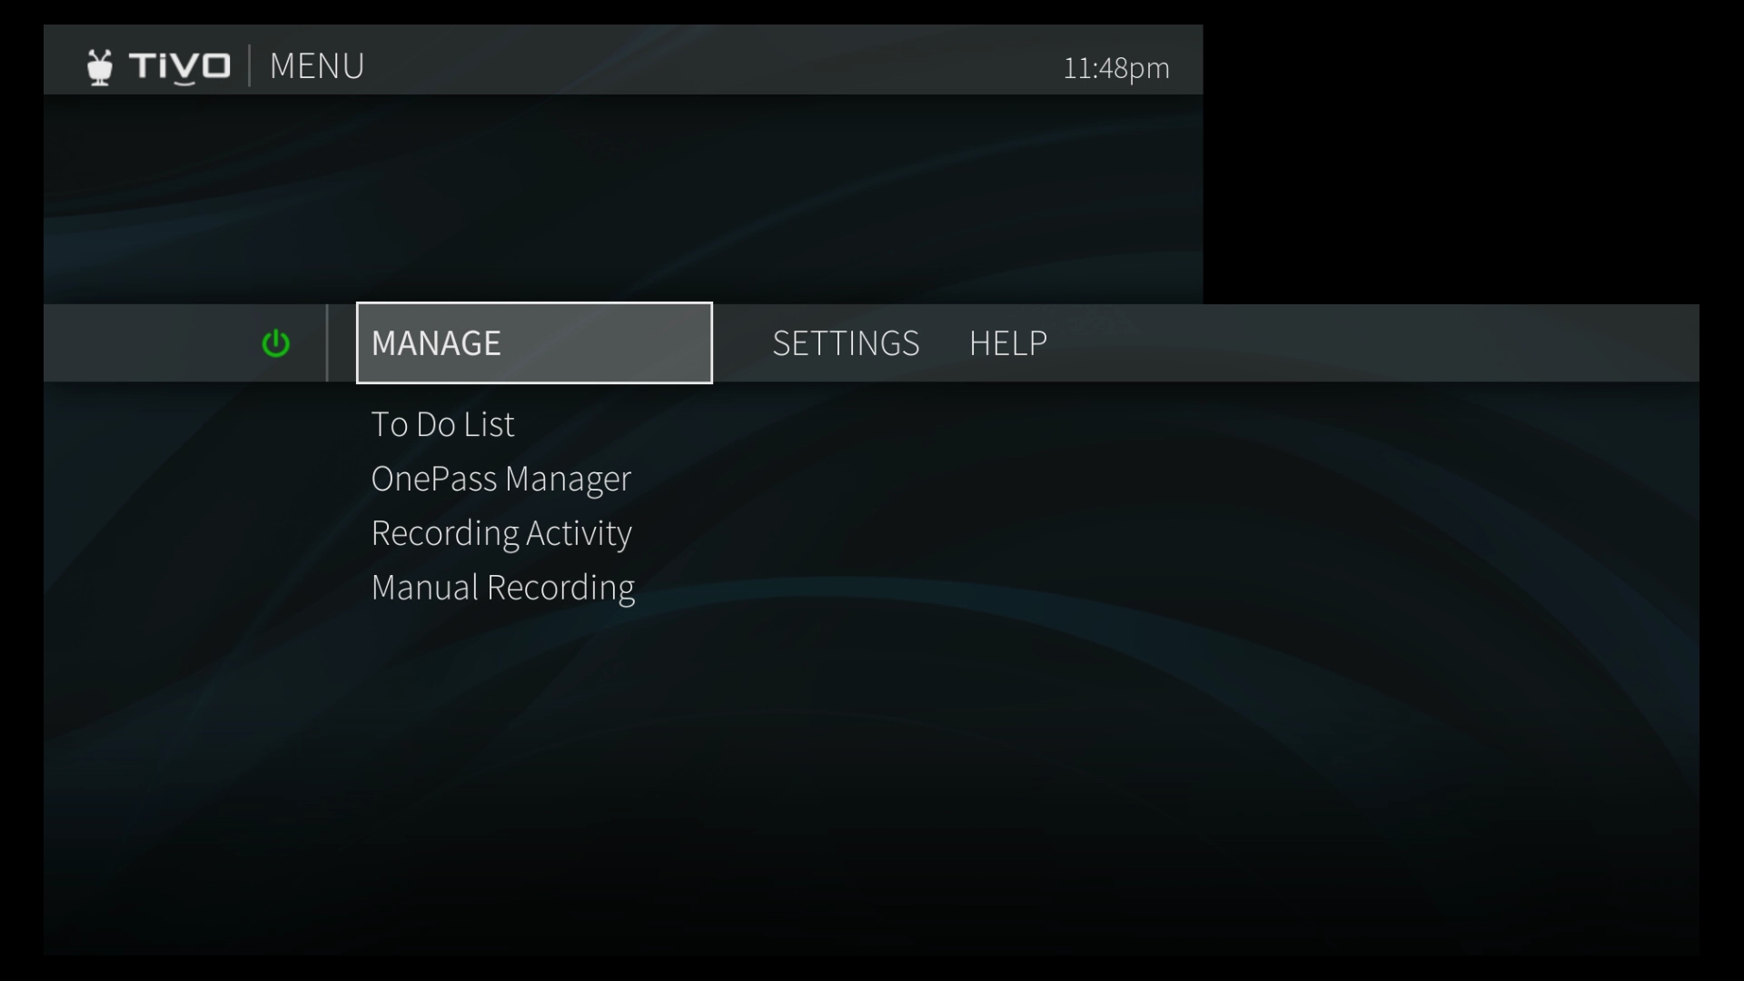Image resolution: width=1744 pixels, height=981 pixels.
Task: Open the To Do List
Action: tap(442, 424)
